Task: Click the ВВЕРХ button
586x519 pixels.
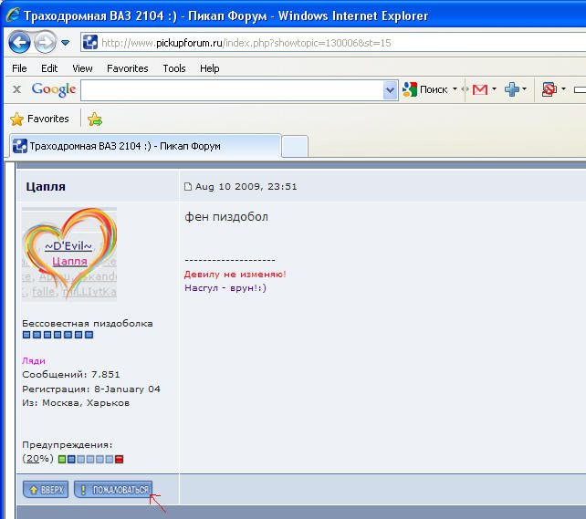Action: coord(46,490)
